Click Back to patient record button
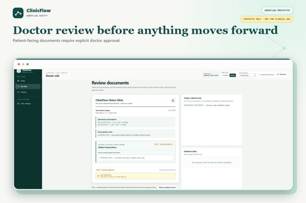306x203 pixels. pyautogui.click(x=167, y=187)
